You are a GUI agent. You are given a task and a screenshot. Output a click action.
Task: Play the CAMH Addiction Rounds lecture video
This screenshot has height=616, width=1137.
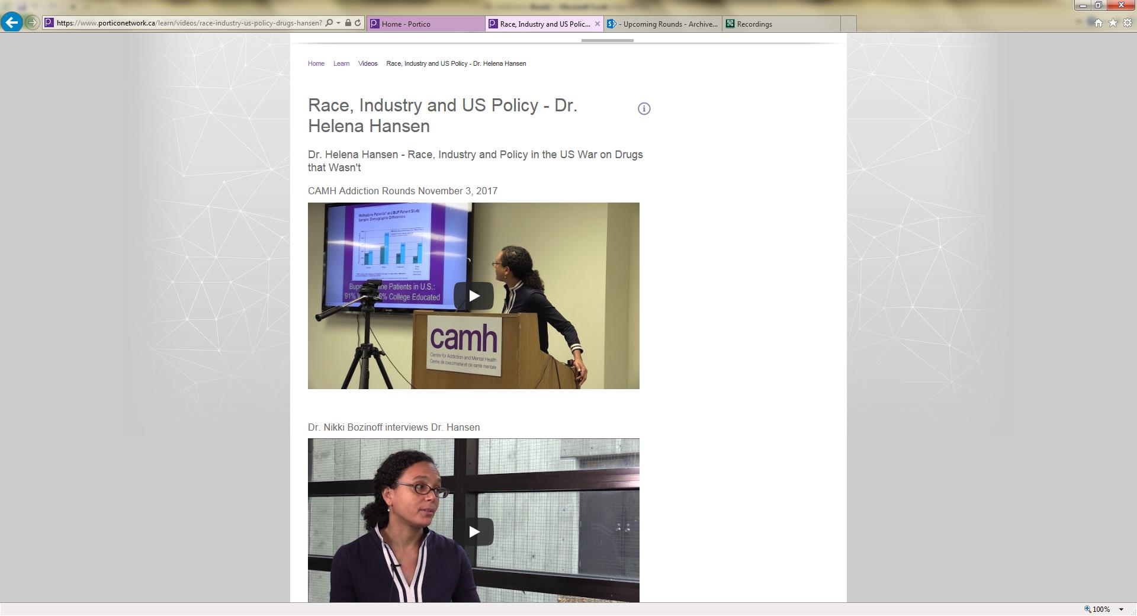coord(474,296)
